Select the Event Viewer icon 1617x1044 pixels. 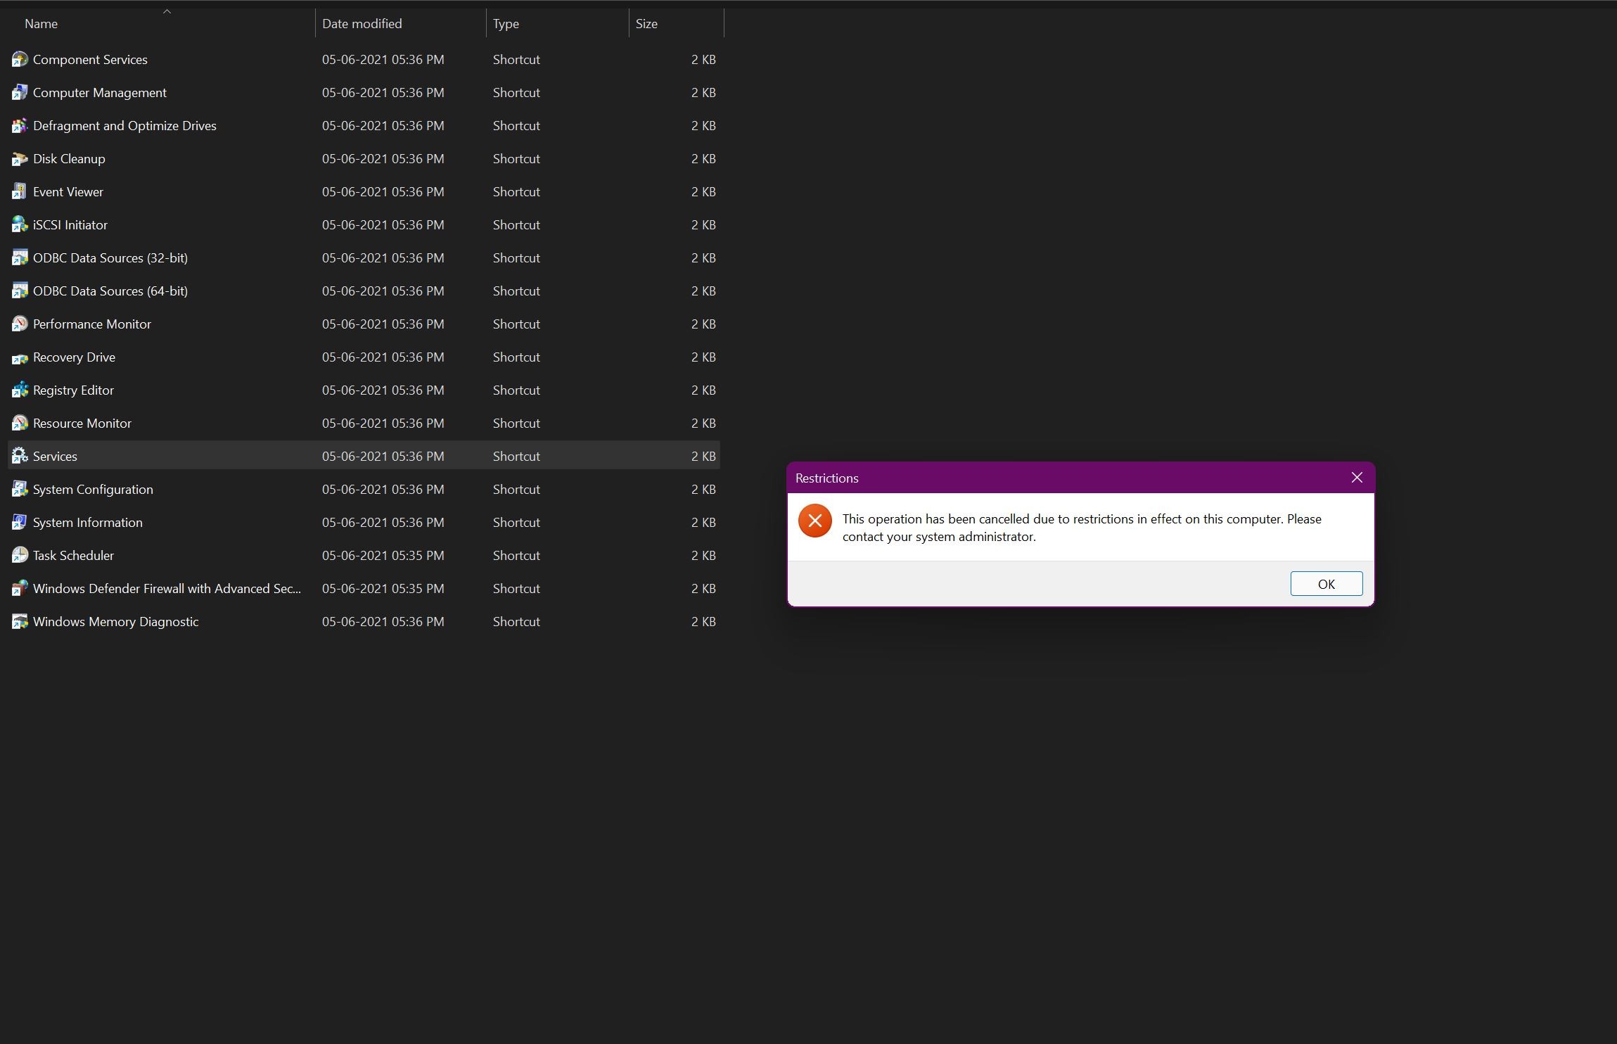[x=18, y=191]
